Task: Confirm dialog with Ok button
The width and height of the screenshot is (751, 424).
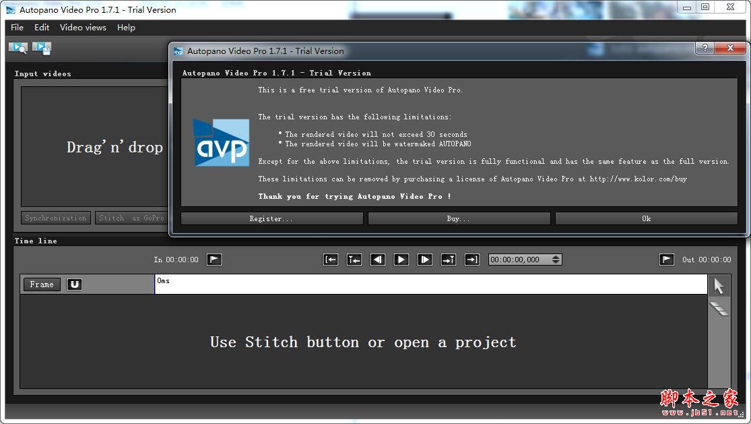Action: [x=646, y=218]
